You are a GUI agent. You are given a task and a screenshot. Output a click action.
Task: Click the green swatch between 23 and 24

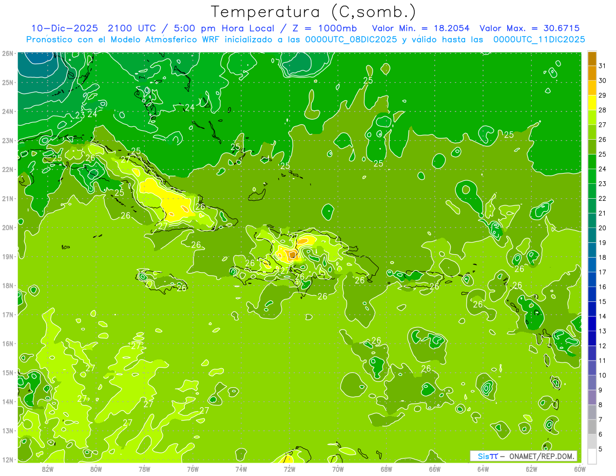click(x=592, y=176)
